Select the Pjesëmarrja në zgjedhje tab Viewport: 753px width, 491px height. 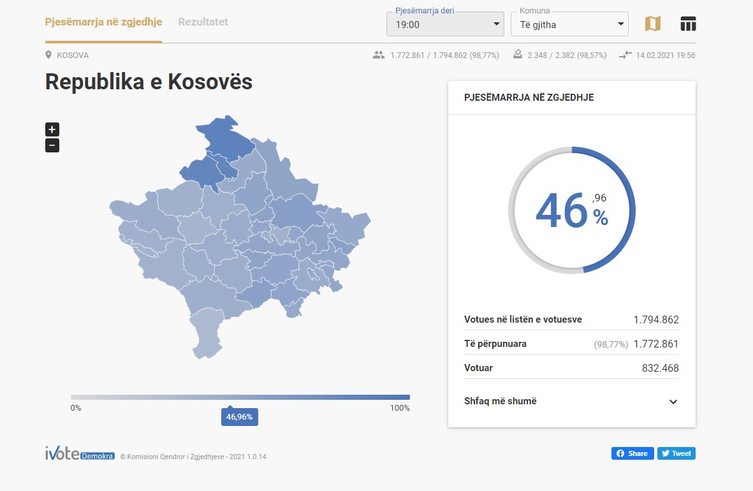coord(103,21)
